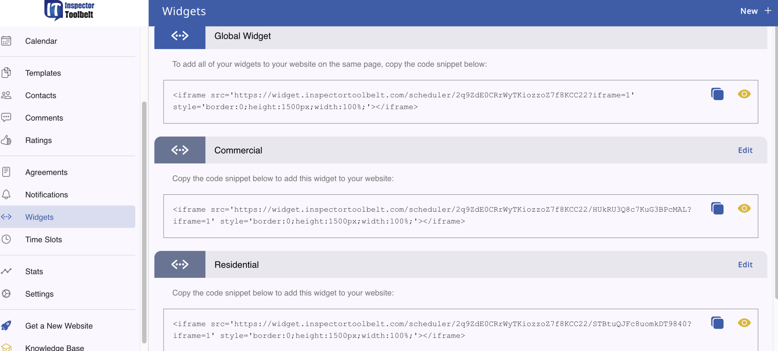The image size is (778, 351).
Task: Open the Notifications bell icon
Action: (6, 195)
